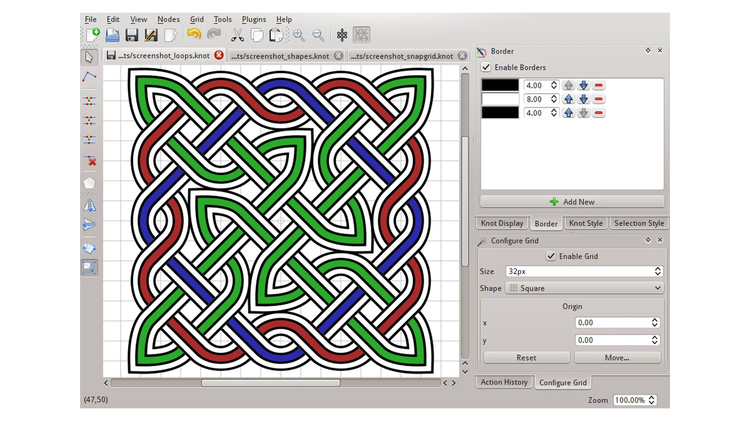Click the knot graph display toolbar icon

342,35
